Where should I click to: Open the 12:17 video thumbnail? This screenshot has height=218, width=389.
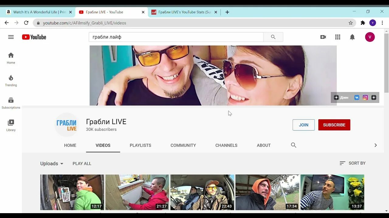[72, 192]
